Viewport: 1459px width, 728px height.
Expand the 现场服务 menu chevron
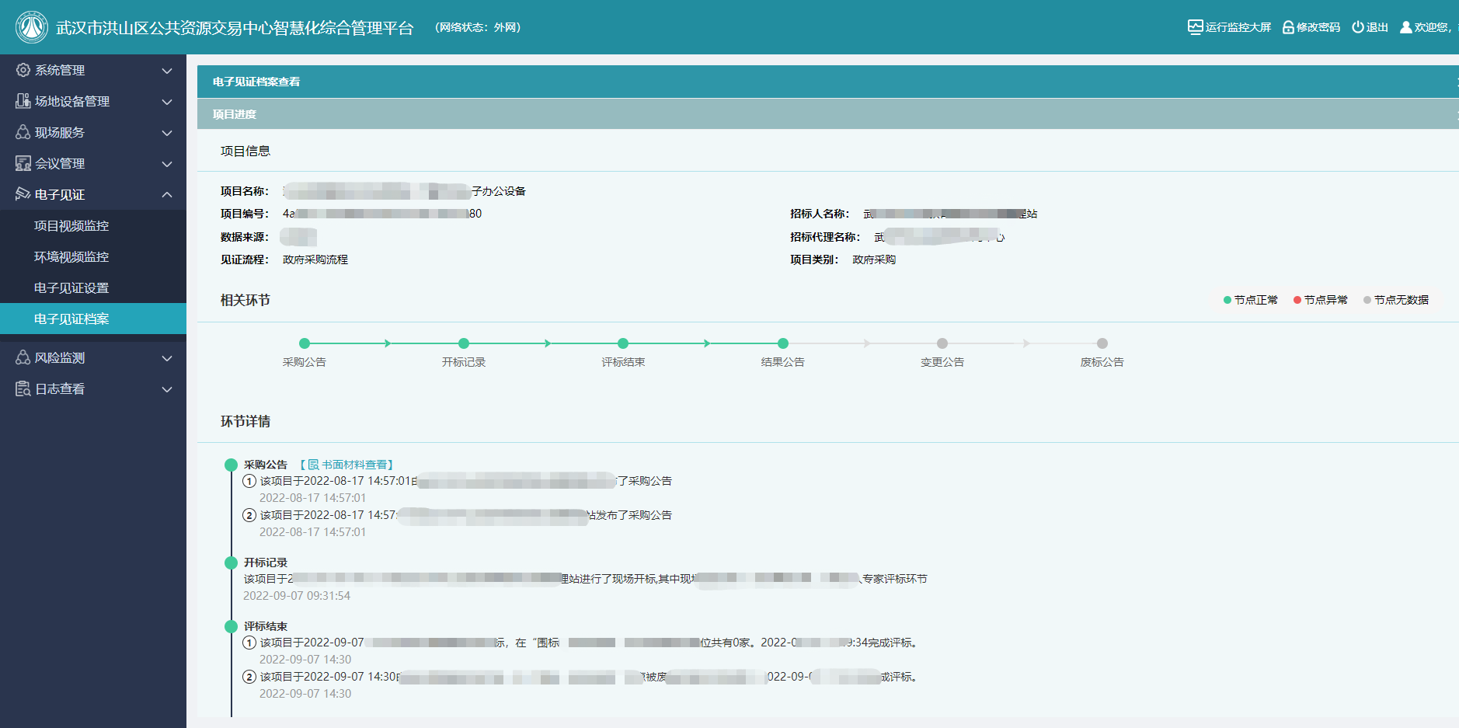(x=167, y=133)
